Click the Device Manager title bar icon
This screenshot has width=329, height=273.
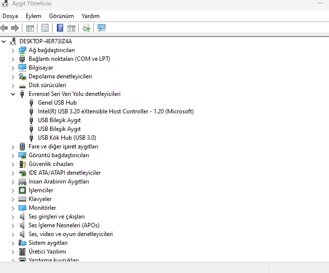coord(5,3)
